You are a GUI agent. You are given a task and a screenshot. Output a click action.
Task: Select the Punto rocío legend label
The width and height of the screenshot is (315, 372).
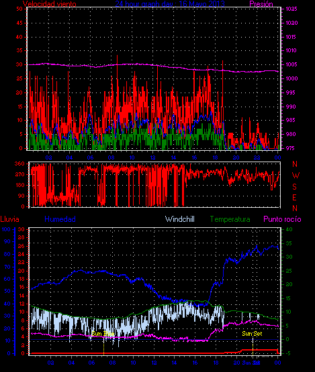tap(282, 219)
